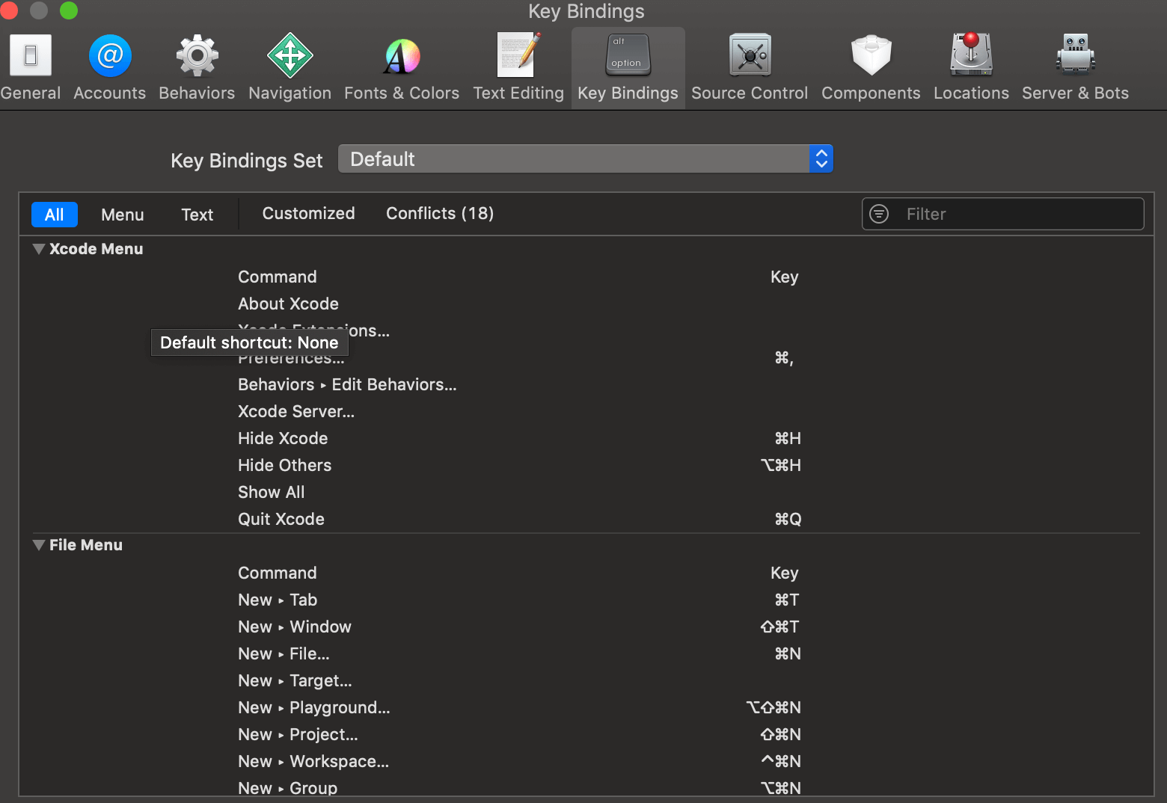Select the New Workspace... command row
This screenshot has height=803, width=1167.
coord(586,761)
